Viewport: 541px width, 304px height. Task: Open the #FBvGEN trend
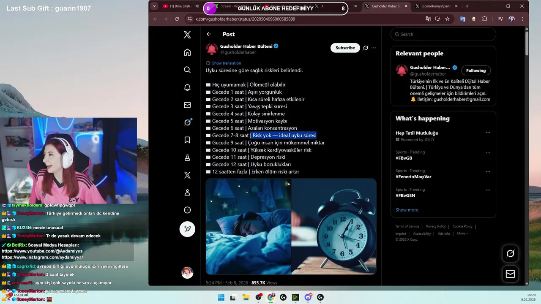[405, 195]
